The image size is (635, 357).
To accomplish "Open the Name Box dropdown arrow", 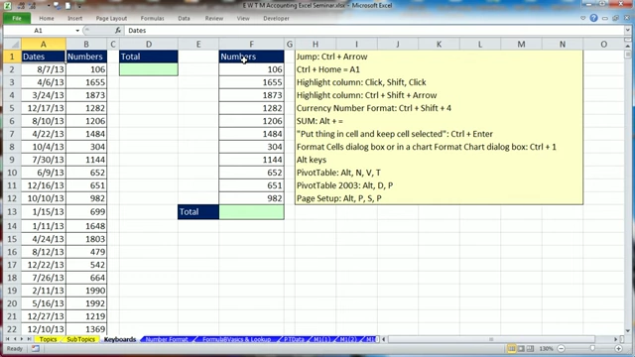I will (x=77, y=31).
